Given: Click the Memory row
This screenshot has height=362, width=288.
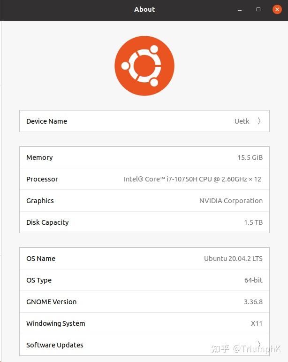Looking at the screenshot, I should pyautogui.click(x=144, y=157).
